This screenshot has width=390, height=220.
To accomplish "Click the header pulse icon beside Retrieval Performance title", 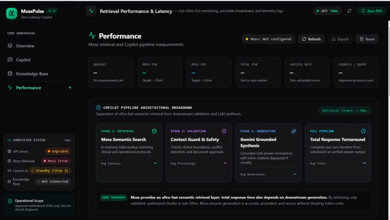I will [x=91, y=11].
